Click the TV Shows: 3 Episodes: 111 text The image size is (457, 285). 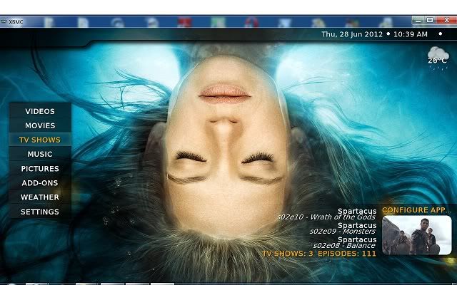coord(319,254)
